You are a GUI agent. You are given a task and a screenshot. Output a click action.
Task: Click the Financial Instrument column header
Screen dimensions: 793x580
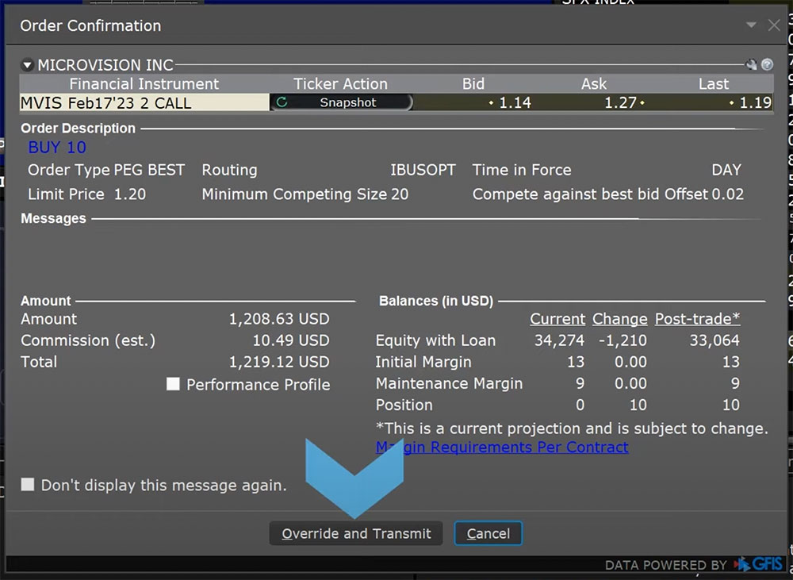click(x=144, y=84)
